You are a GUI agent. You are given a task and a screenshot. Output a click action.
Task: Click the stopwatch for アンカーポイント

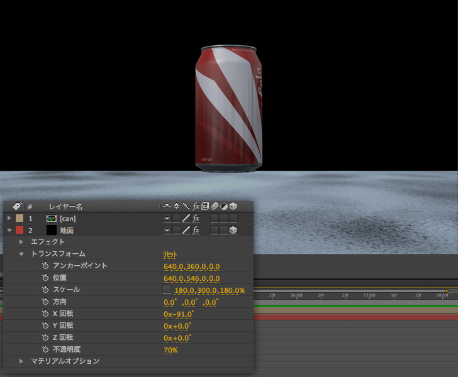click(45, 266)
